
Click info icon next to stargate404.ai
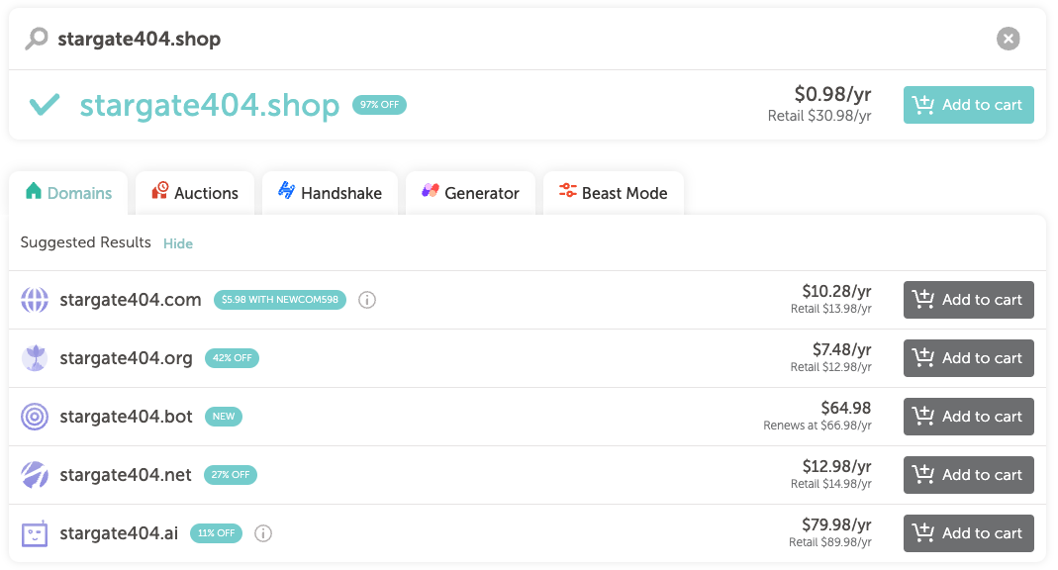coord(263,533)
